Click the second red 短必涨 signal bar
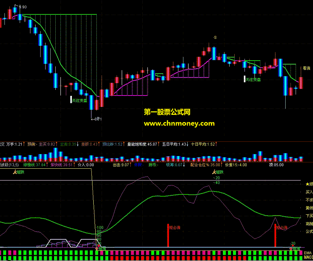Screen dimensions: 313x261 tap(275, 235)
